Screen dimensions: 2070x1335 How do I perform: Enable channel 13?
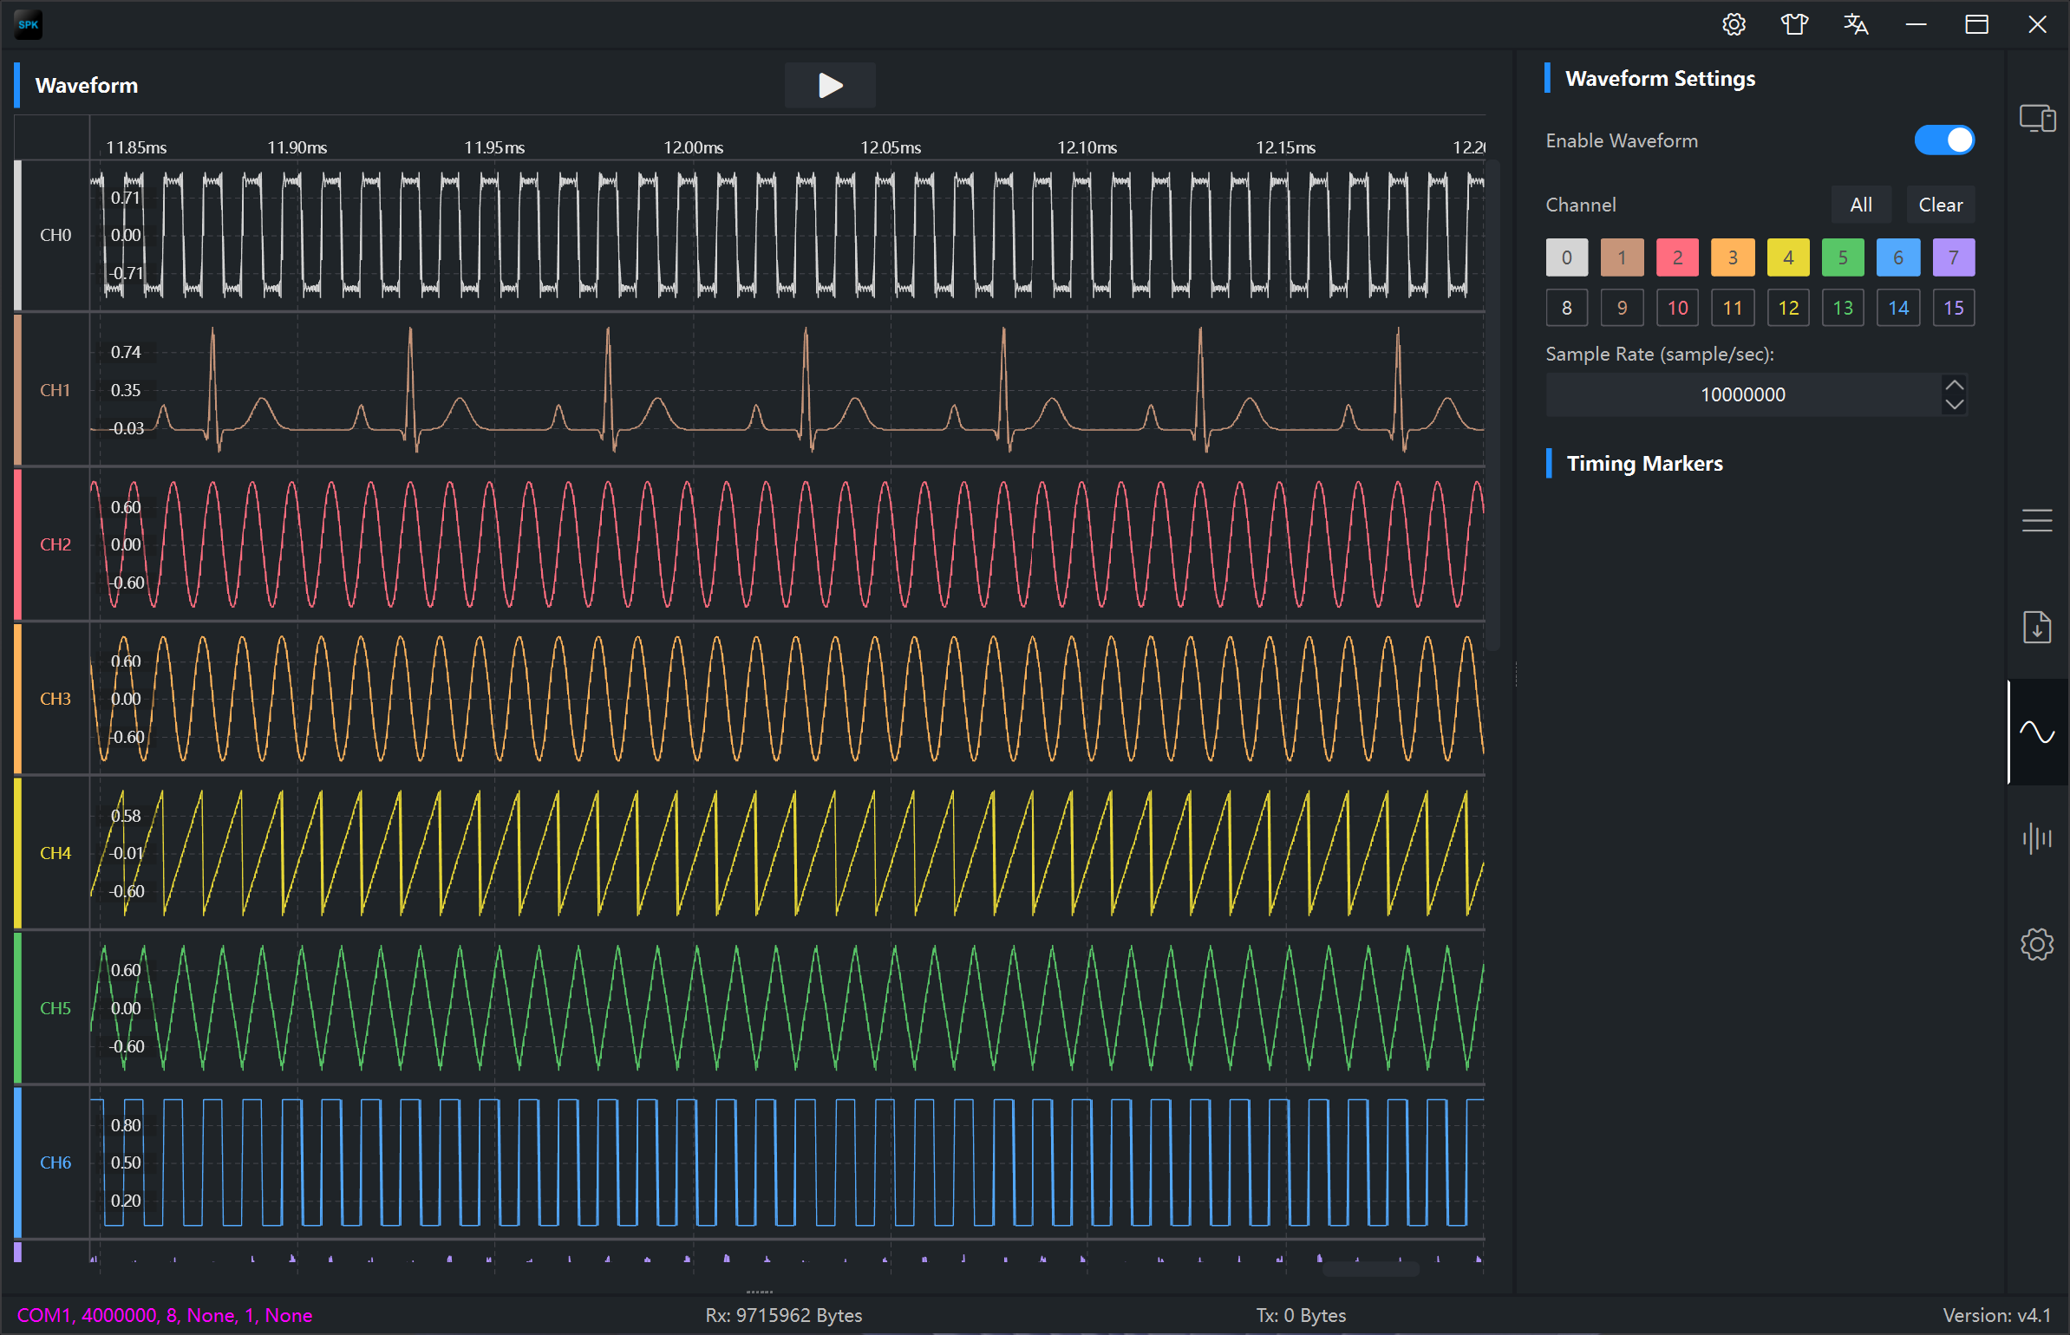[x=1844, y=308]
